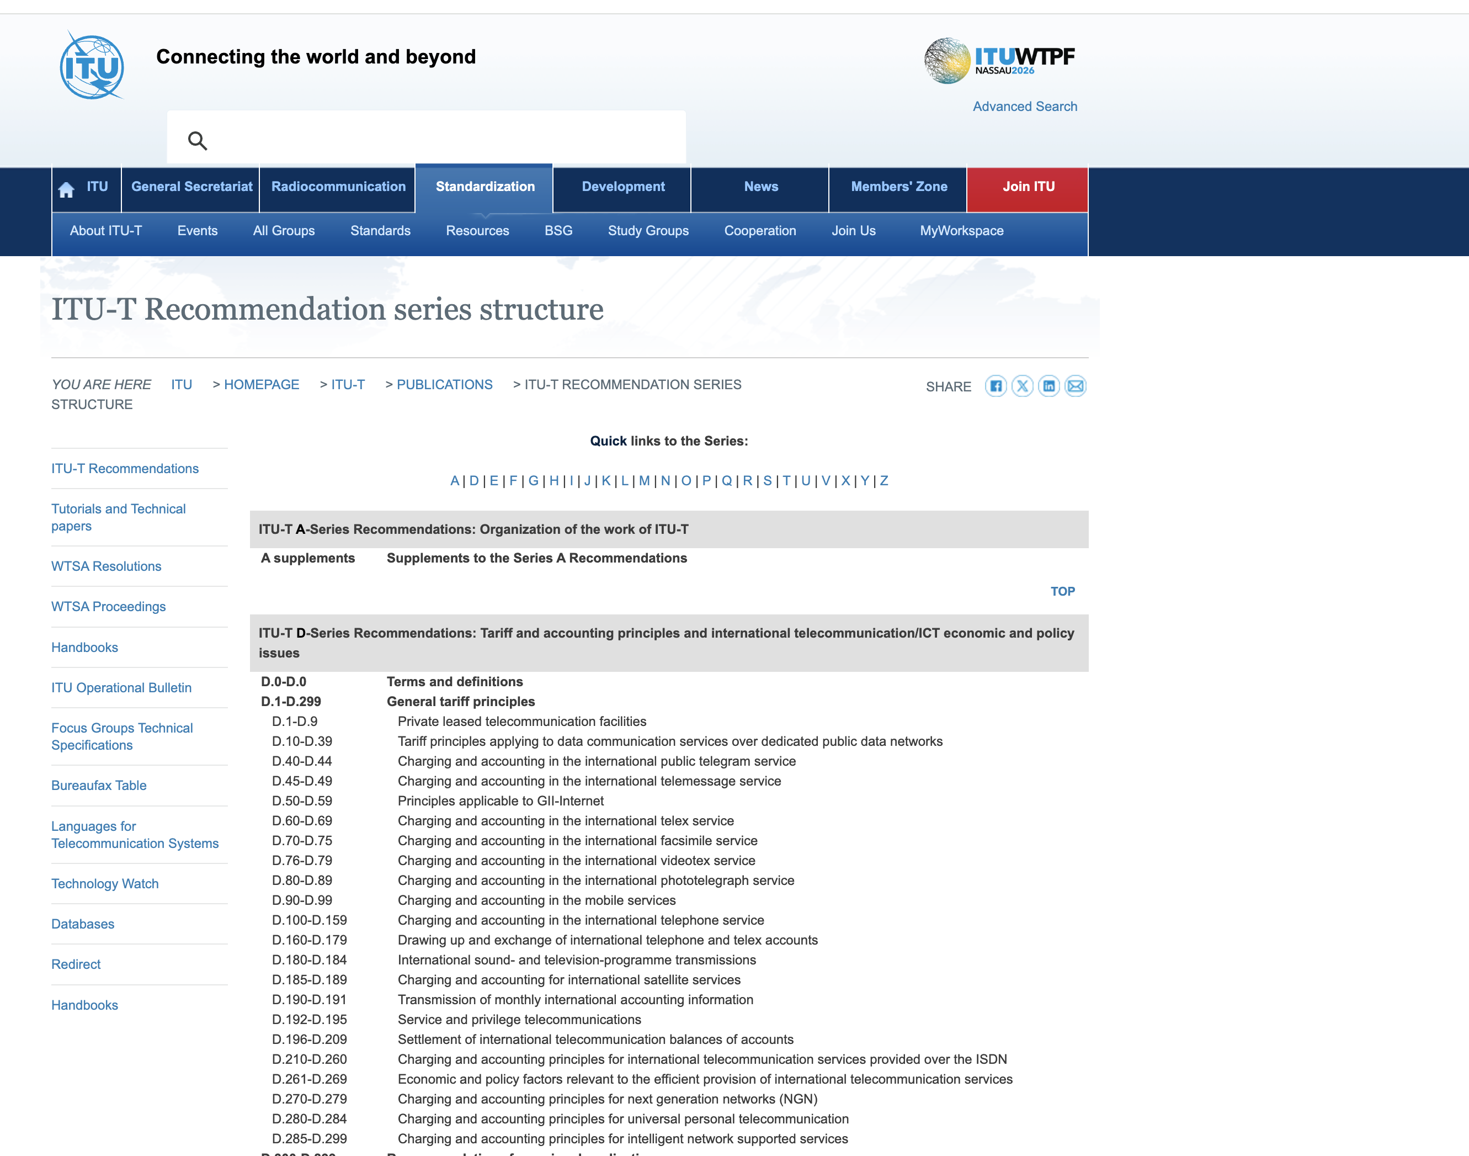Click 'Service and privilege telecommunications' row
This screenshot has width=1469, height=1156.
(x=519, y=1020)
